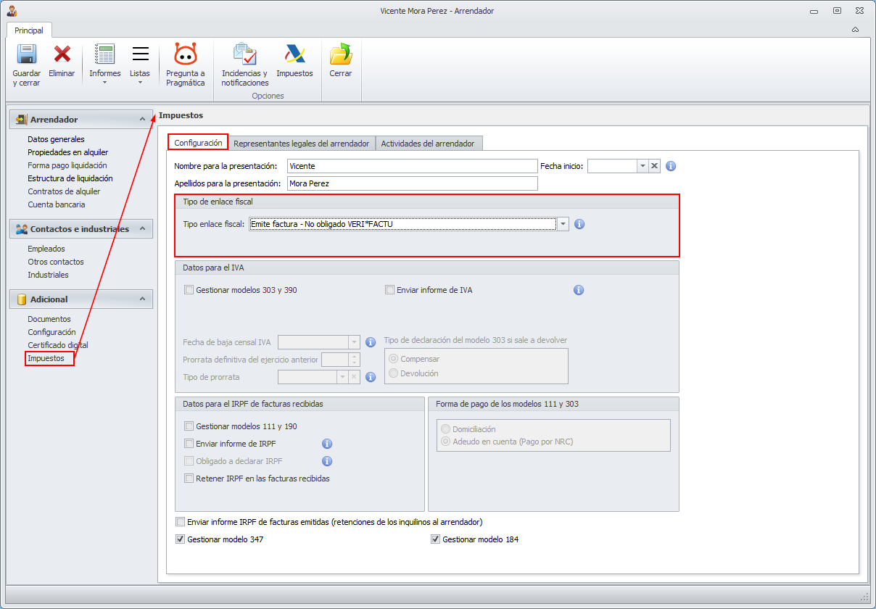The height and width of the screenshot is (609, 876).
Task: Open the Tipo de prorrata dropdown
Action: coord(342,377)
